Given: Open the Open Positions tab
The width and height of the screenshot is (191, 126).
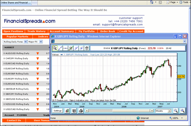Looking at the screenshot, I should tap(13, 31).
